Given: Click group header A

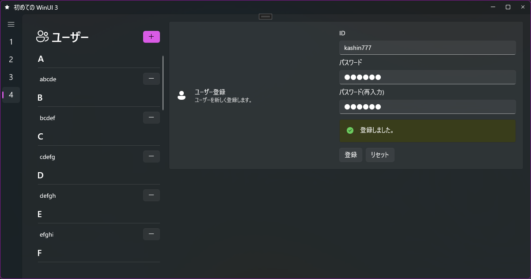Looking at the screenshot, I should 41,59.
